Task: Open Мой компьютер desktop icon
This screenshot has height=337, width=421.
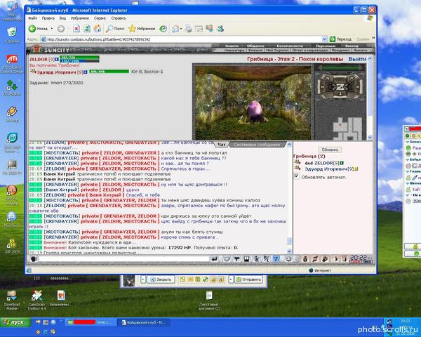Action: [11, 11]
